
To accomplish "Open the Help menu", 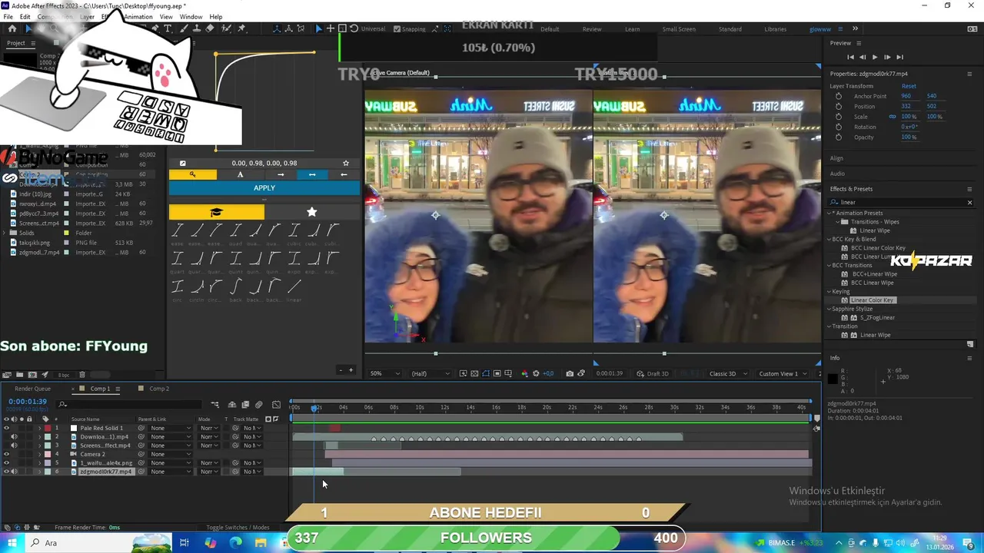I will tap(216, 17).
